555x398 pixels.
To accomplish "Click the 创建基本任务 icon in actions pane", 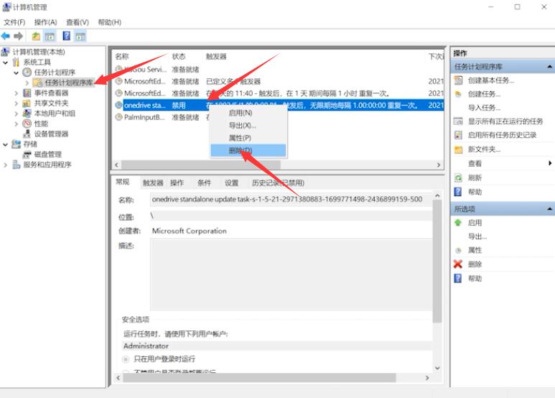I will (x=458, y=80).
